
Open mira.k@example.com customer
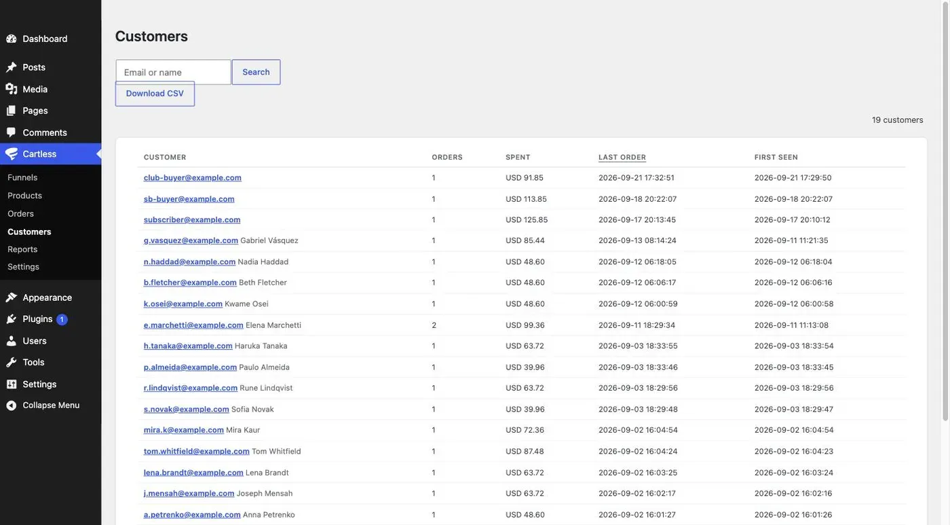point(184,430)
